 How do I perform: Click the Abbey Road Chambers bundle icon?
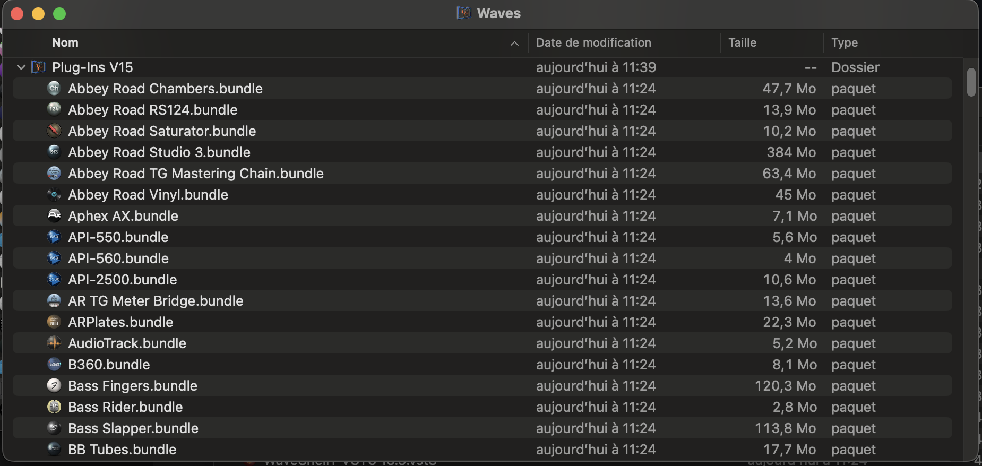[x=54, y=88]
